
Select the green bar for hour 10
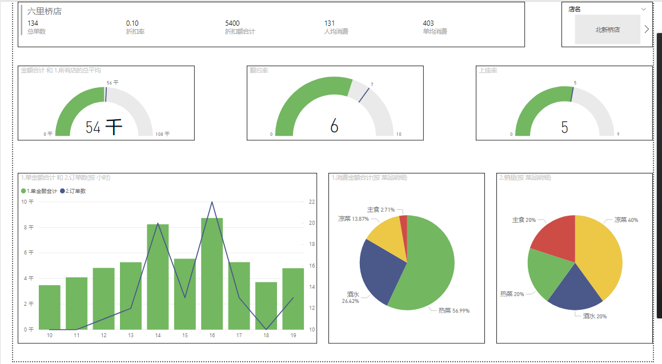pos(49,308)
